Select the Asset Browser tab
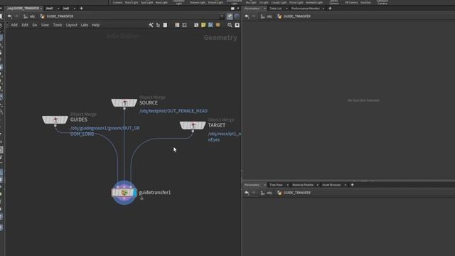The height and width of the screenshot is (256, 455). point(331,185)
